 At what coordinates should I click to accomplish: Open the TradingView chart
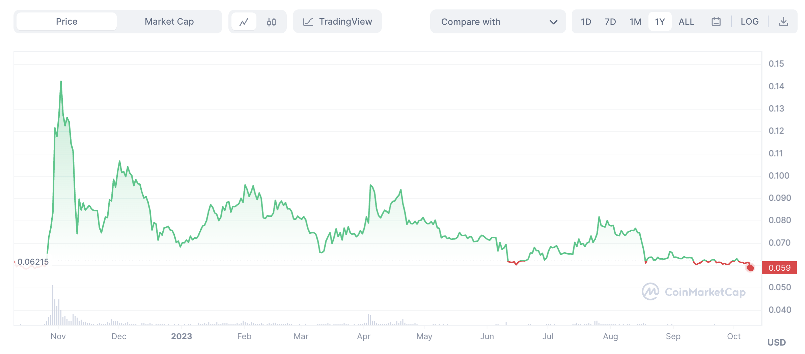pyautogui.click(x=337, y=22)
